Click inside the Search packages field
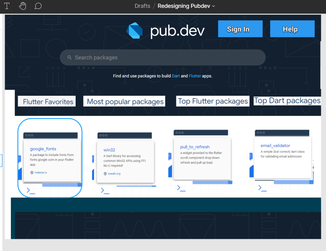326x251 pixels. click(157, 57)
